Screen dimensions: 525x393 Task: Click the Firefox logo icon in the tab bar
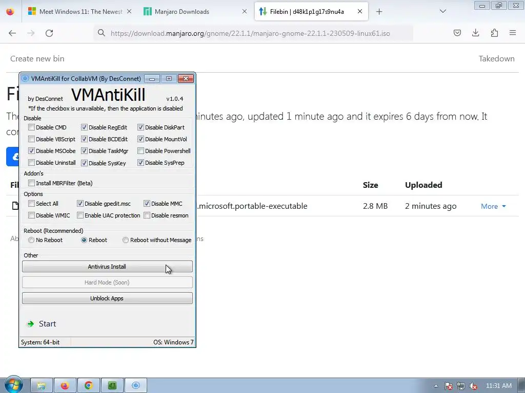(10, 12)
